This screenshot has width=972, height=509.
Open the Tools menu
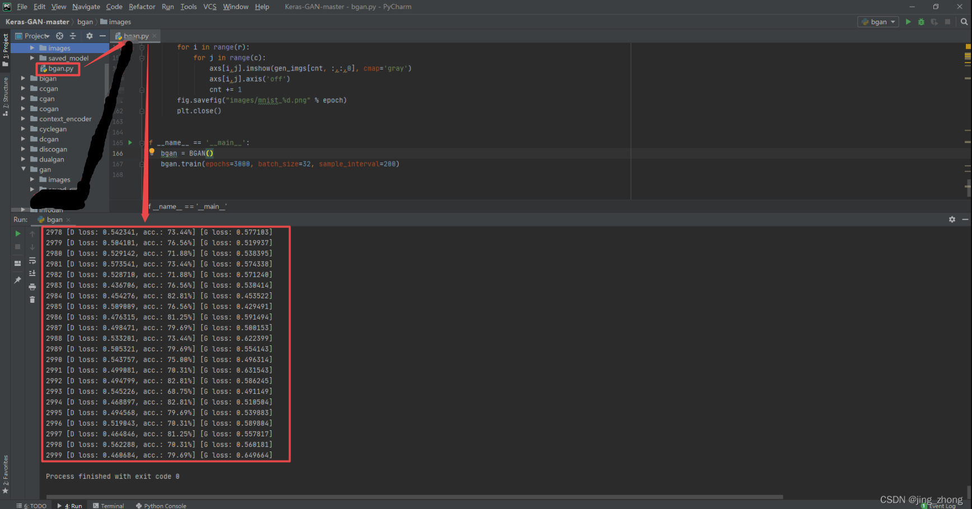(x=189, y=7)
